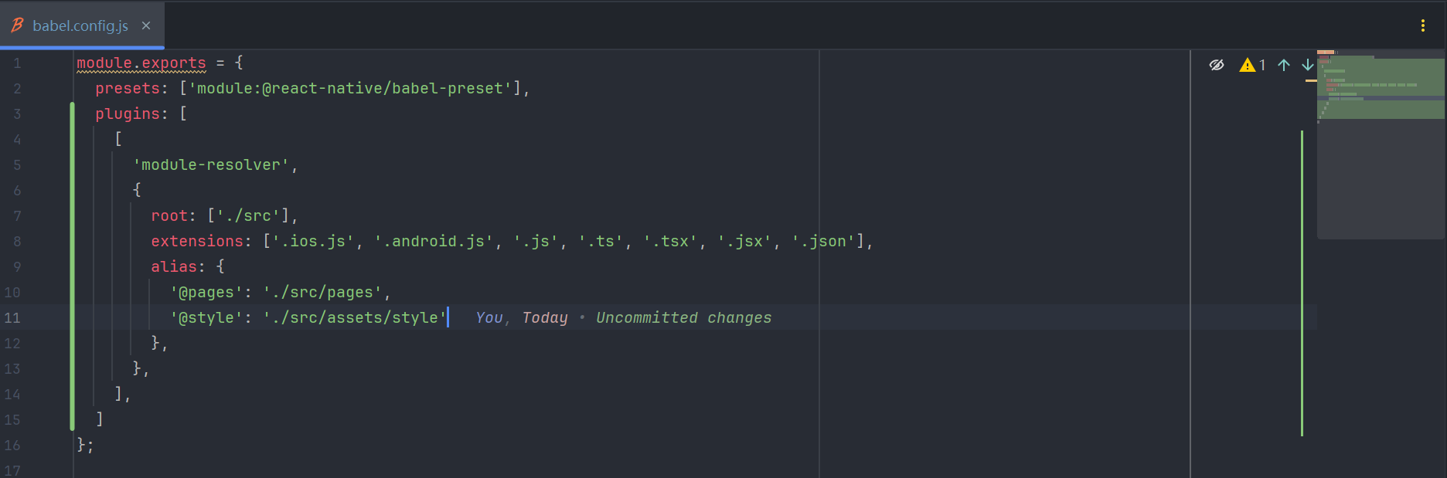
Task: Click the '@style' alias key
Action: [206, 317]
